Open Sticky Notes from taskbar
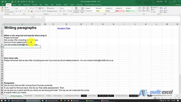 pos(75,101)
